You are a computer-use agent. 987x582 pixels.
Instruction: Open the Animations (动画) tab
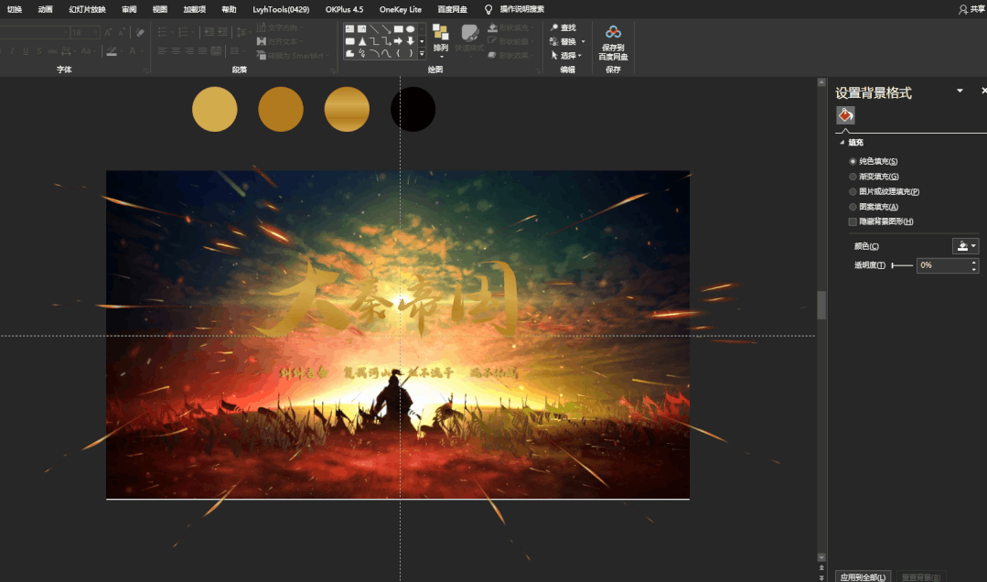click(x=46, y=9)
